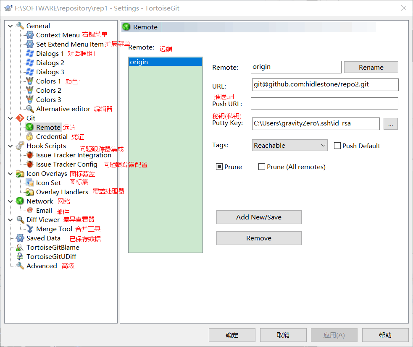Collapse the Git tree node
413x347 pixels.
coord(10,118)
